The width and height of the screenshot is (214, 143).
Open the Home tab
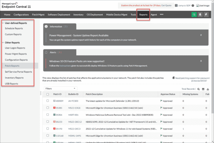click(x=7, y=15)
